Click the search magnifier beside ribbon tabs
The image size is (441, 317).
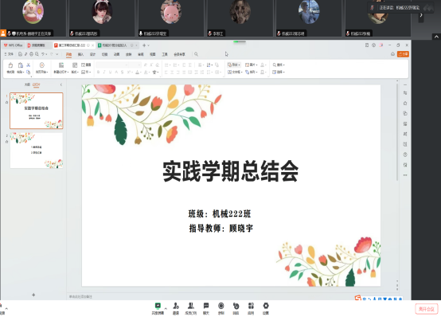[196, 54]
